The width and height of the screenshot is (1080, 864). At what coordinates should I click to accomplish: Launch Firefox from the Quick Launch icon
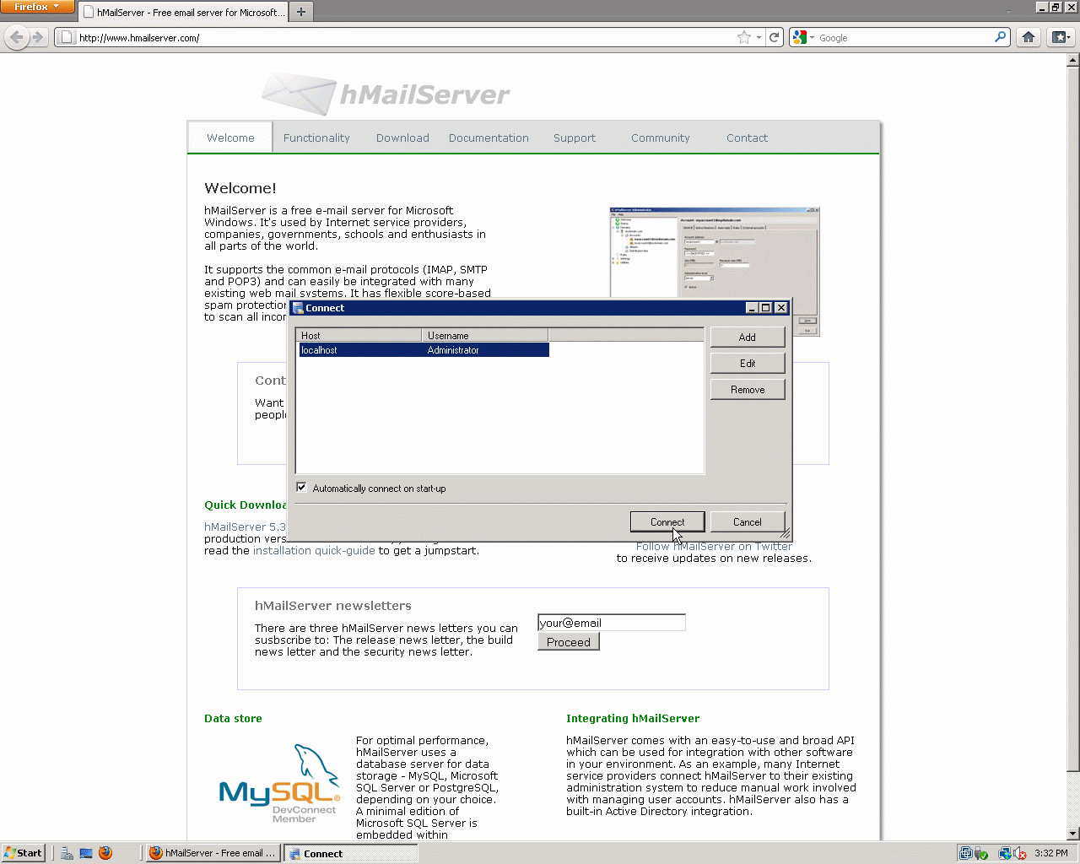[105, 853]
